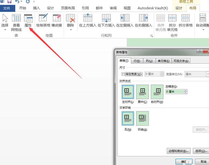Switch to Insert (插入) ribbon tab
The width and height of the screenshot is (209, 165).
(37, 8)
